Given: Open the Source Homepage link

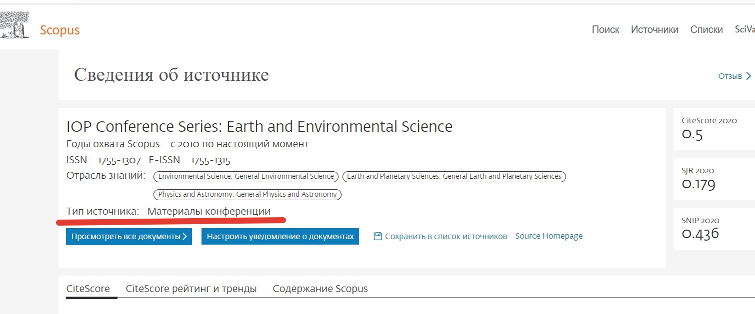Looking at the screenshot, I should [x=549, y=236].
